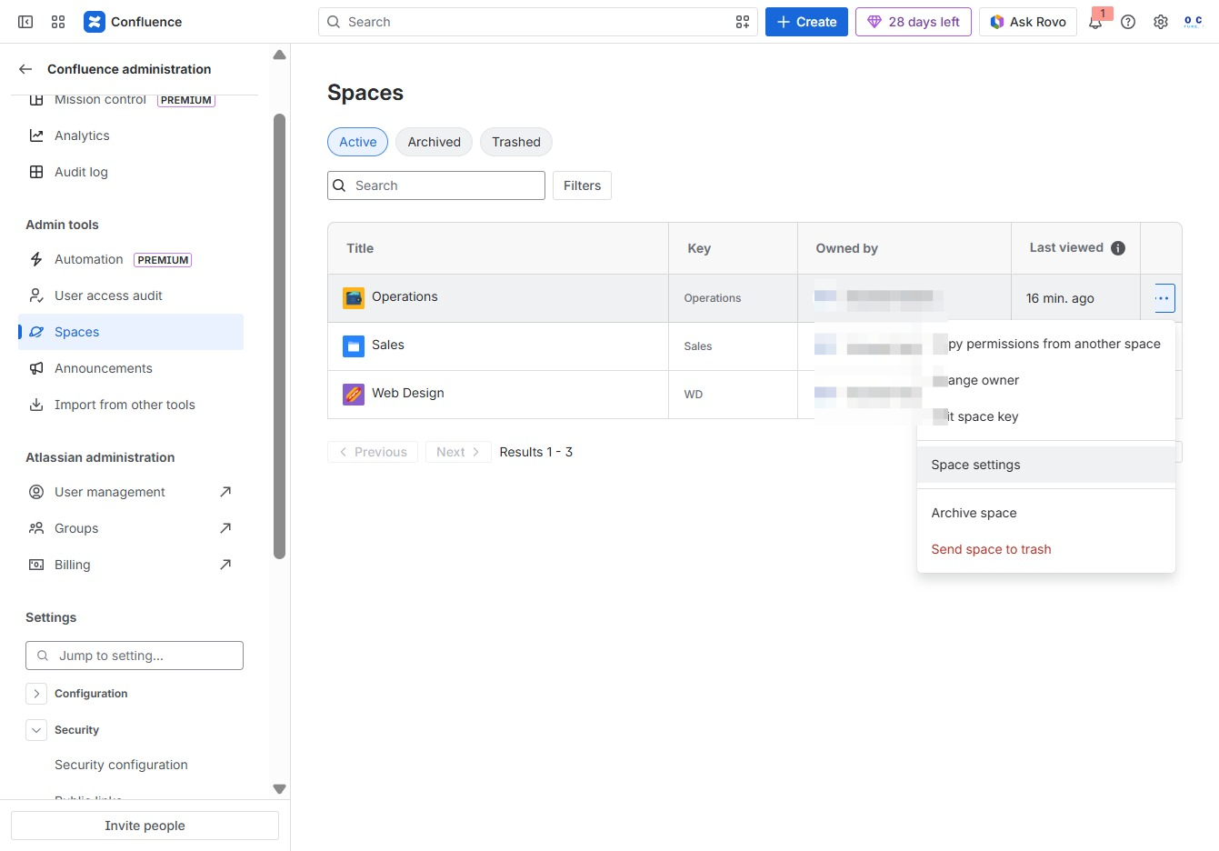Switch to the Archived tab
Viewport: 1219px width, 851px height.
coord(435,142)
